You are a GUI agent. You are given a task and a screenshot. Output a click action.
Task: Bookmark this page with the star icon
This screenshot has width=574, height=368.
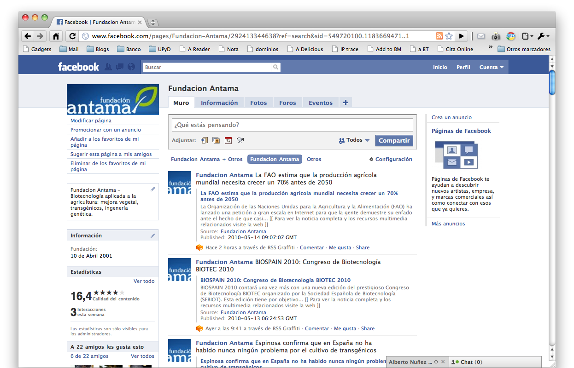(x=449, y=36)
